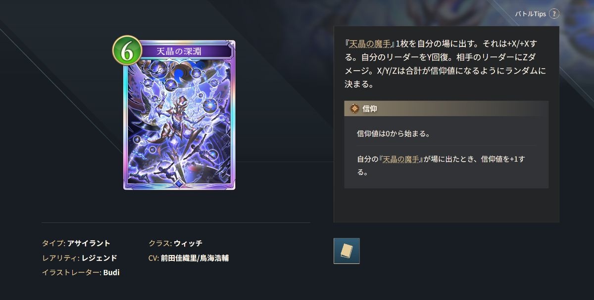The width and height of the screenshot is (594, 300).
Task: Click the イラストレーター field label
Action: pyautogui.click(x=72, y=272)
